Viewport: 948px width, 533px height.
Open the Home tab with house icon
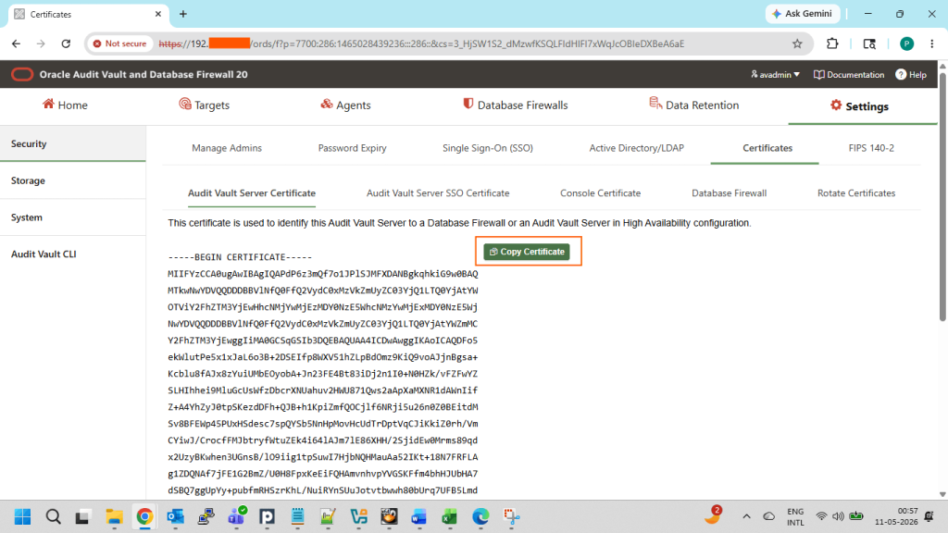65,105
